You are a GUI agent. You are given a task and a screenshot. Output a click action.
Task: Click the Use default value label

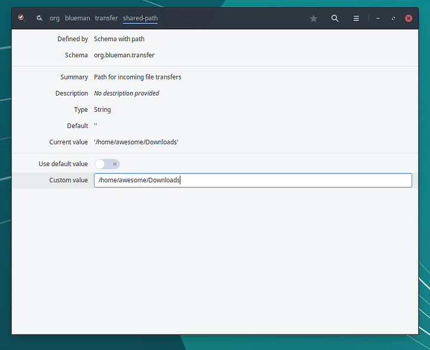pyautogui.click(x=63, y=164)
